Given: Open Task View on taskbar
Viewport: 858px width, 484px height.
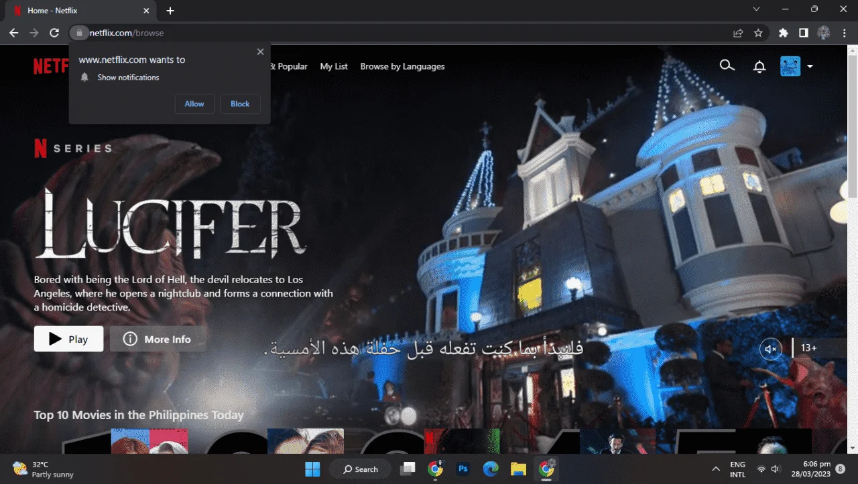Looking at the screenshot, I should click(x=407, y=469).
